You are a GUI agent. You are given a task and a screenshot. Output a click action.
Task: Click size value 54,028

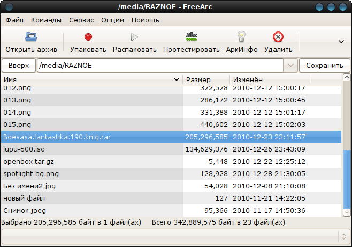[x=216, y=186]
